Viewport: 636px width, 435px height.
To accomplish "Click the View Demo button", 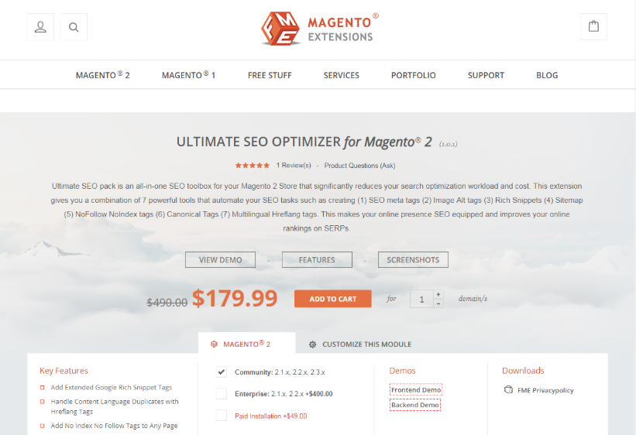I will [x=220, y=260].
